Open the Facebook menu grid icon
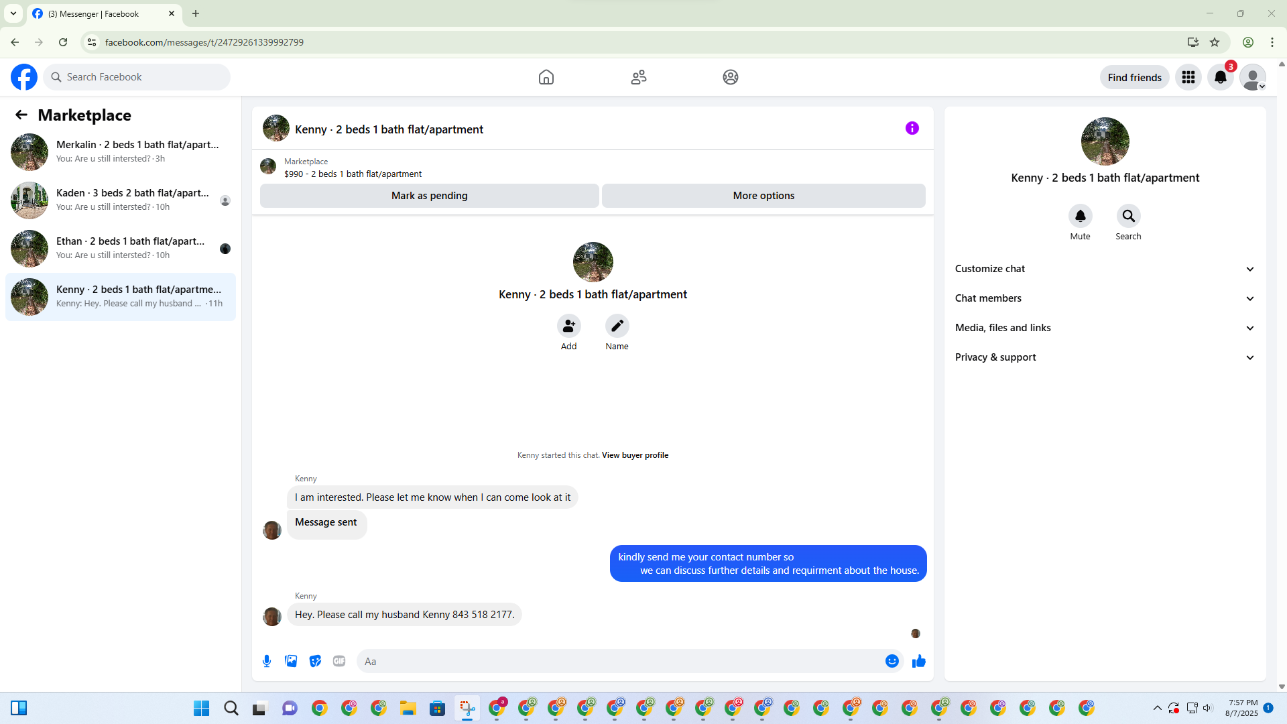1287x724 pixels. (1188, 77)
